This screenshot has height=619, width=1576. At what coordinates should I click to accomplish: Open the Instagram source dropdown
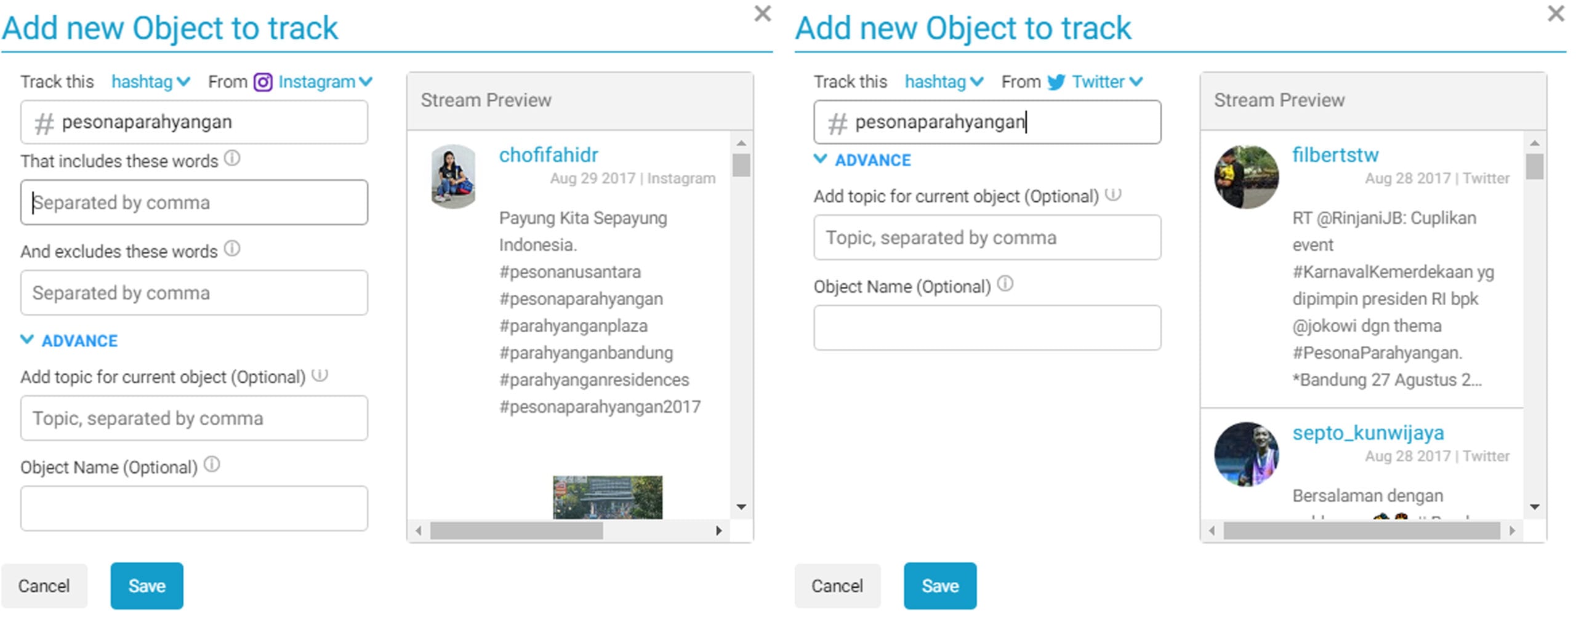click(325, 82)
